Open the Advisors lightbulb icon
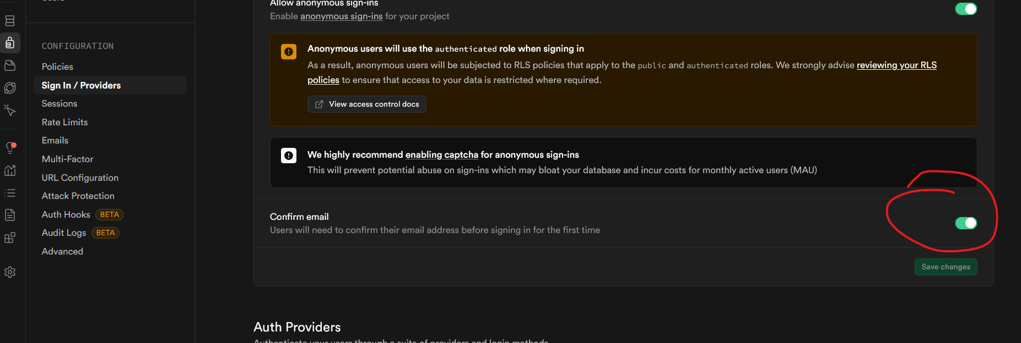The image size is (1021, 343). pos(10,147)
